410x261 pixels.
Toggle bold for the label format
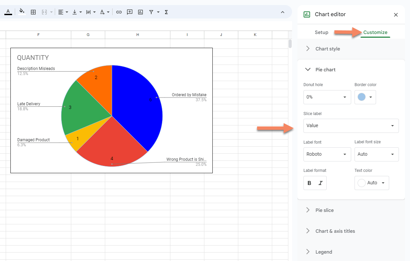pos(309,183)
